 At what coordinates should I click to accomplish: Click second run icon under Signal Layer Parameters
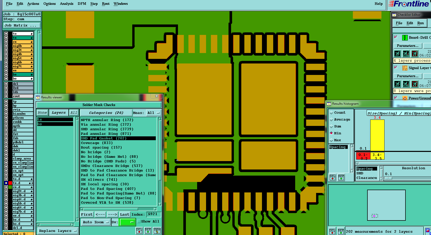[406, 84]
